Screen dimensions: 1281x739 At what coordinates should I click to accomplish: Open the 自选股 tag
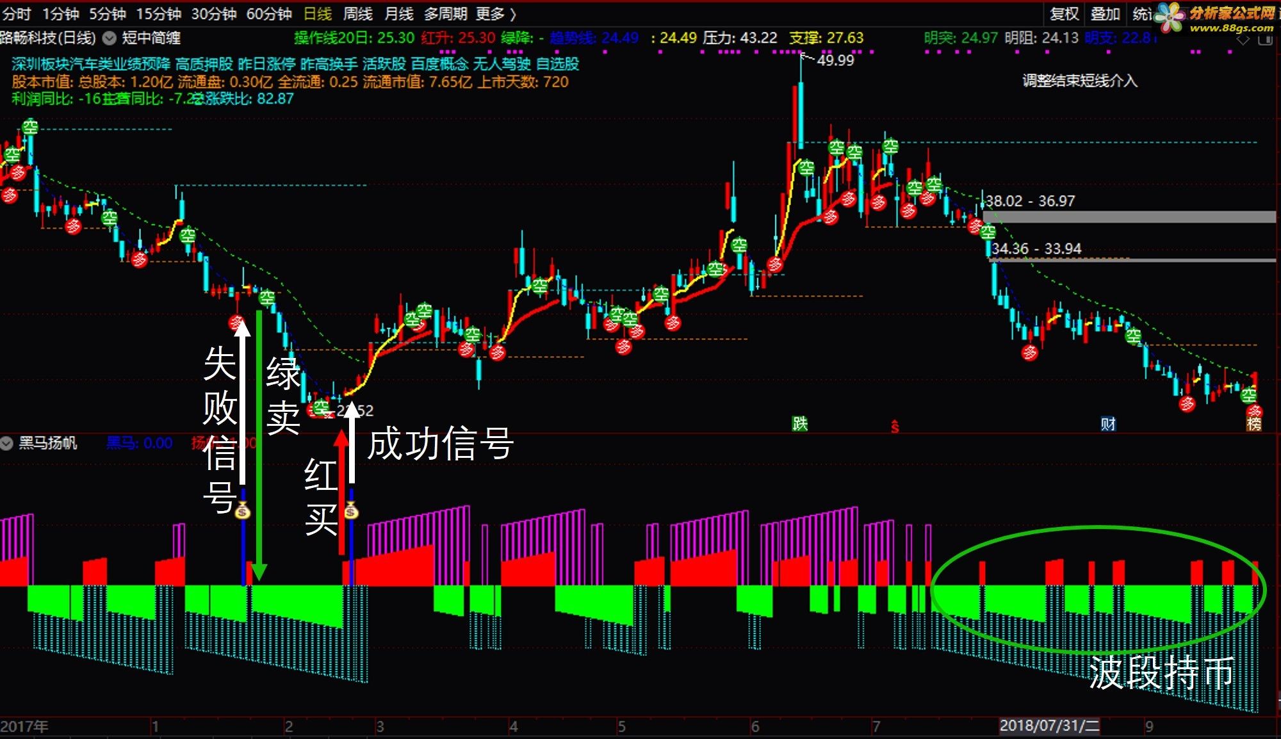coord(557,64)
